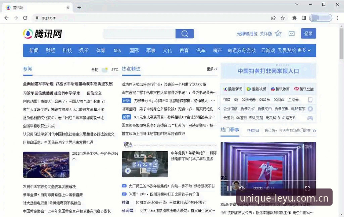Open 腾讯体育 icon link
The height and width of the screenshot is (217, 344).
click(280, 89)
